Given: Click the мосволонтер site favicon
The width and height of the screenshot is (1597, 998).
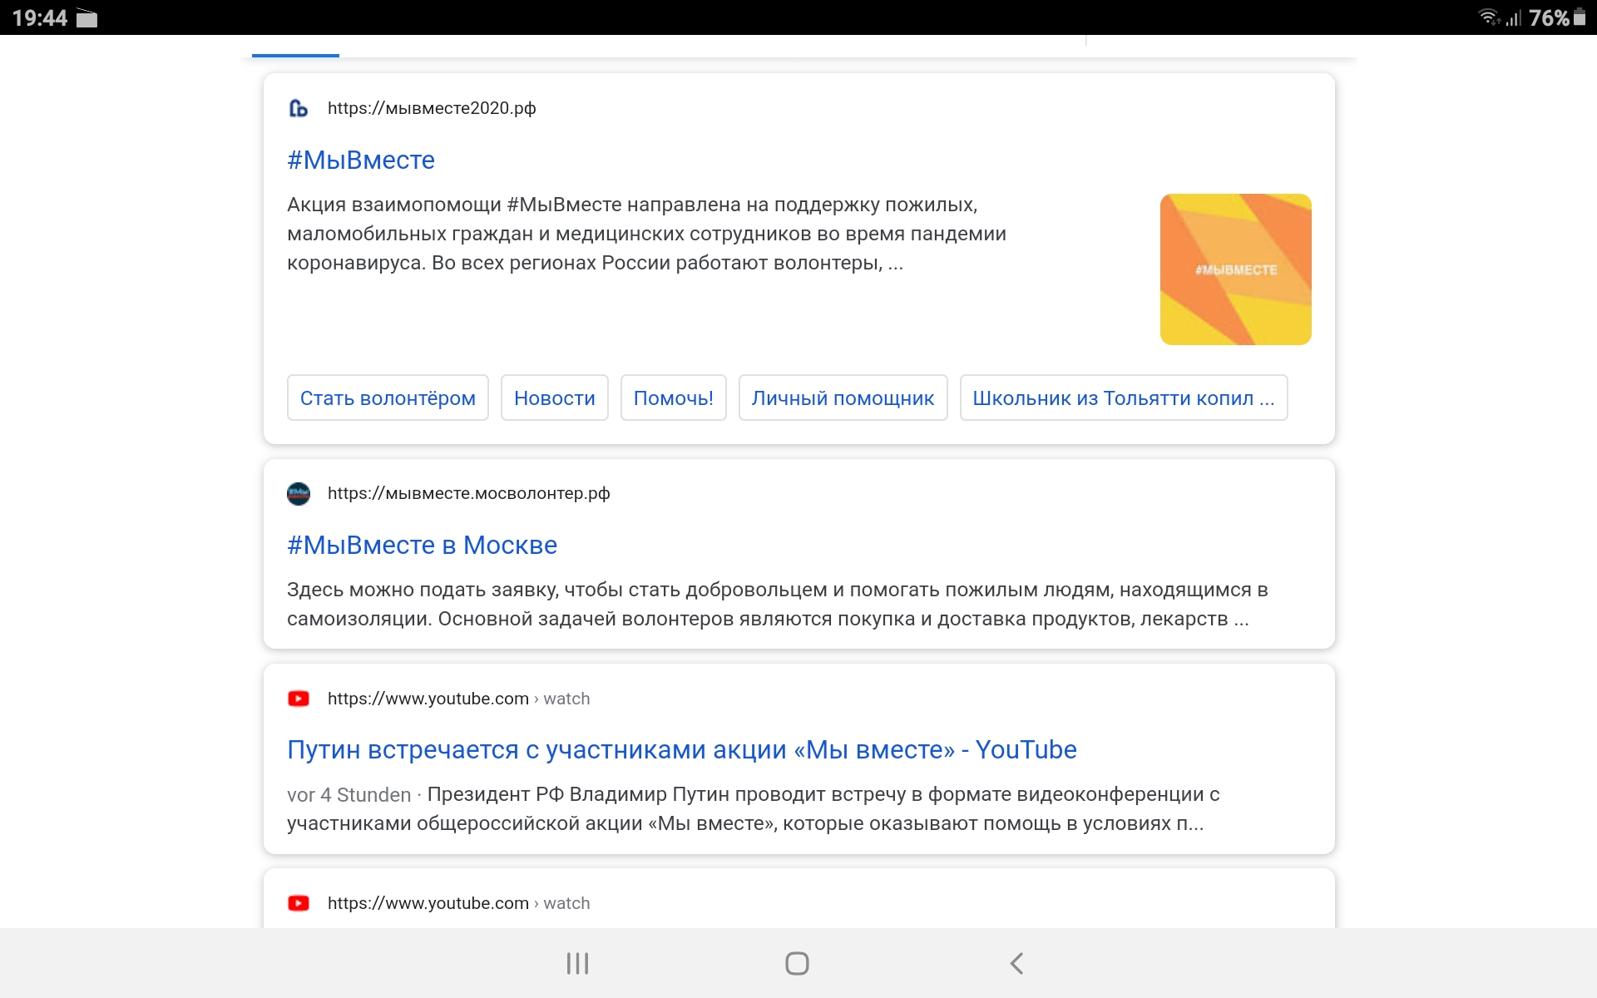Looking at the screenshot, I should [298, 494].
